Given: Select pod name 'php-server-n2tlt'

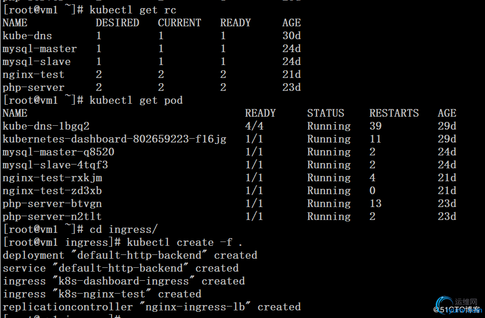Looking at the screenshot, I should (x=52, y=217).
